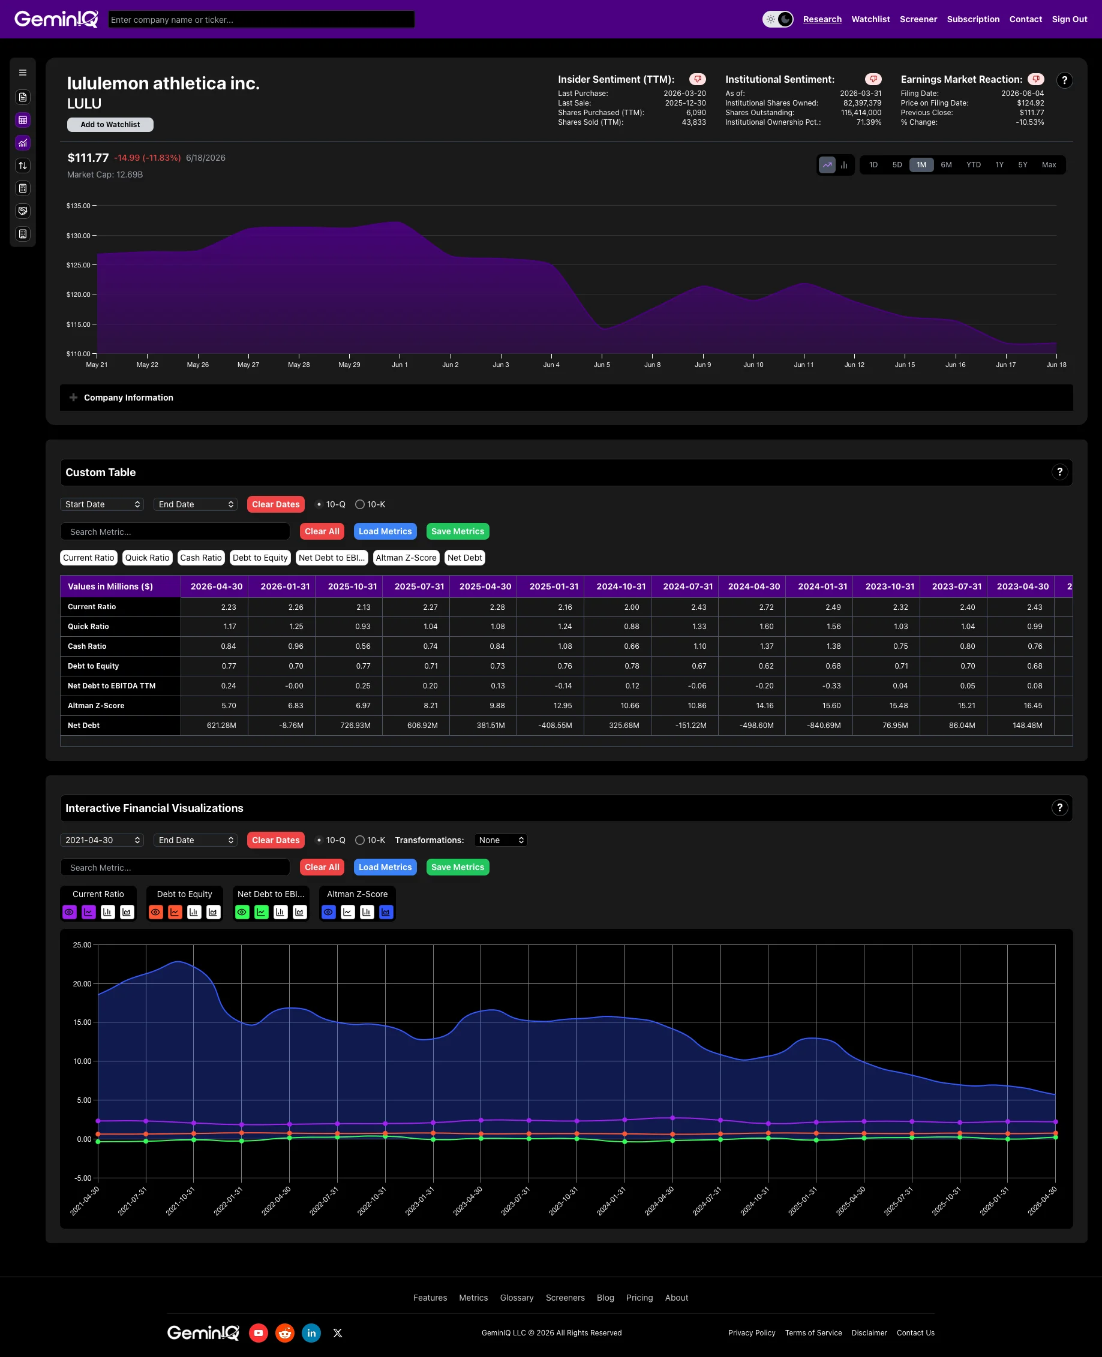Open GeminIQ YouTube page in footer
Viewport: 1102px width, 1357px height.
click(x=259, y=1333)
